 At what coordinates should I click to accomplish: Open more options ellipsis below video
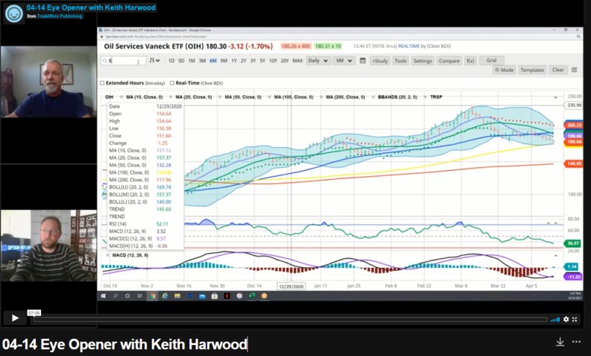coord(576,342)
